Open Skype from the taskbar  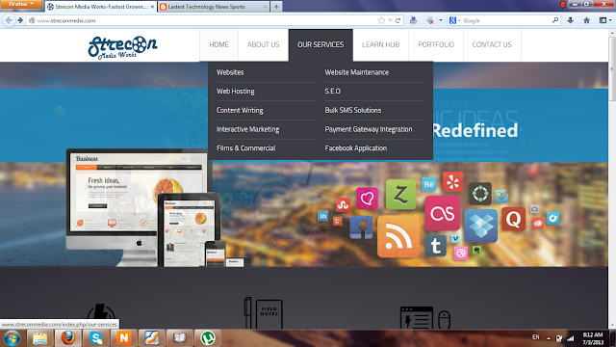tap(96, 338)
